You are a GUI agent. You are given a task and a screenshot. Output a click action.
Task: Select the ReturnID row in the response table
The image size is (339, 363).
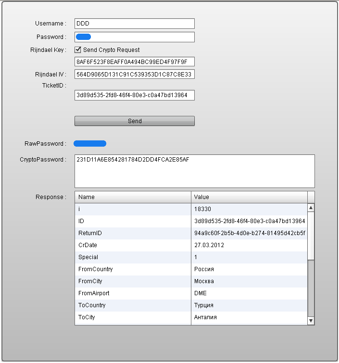click(x=191, y=233)
